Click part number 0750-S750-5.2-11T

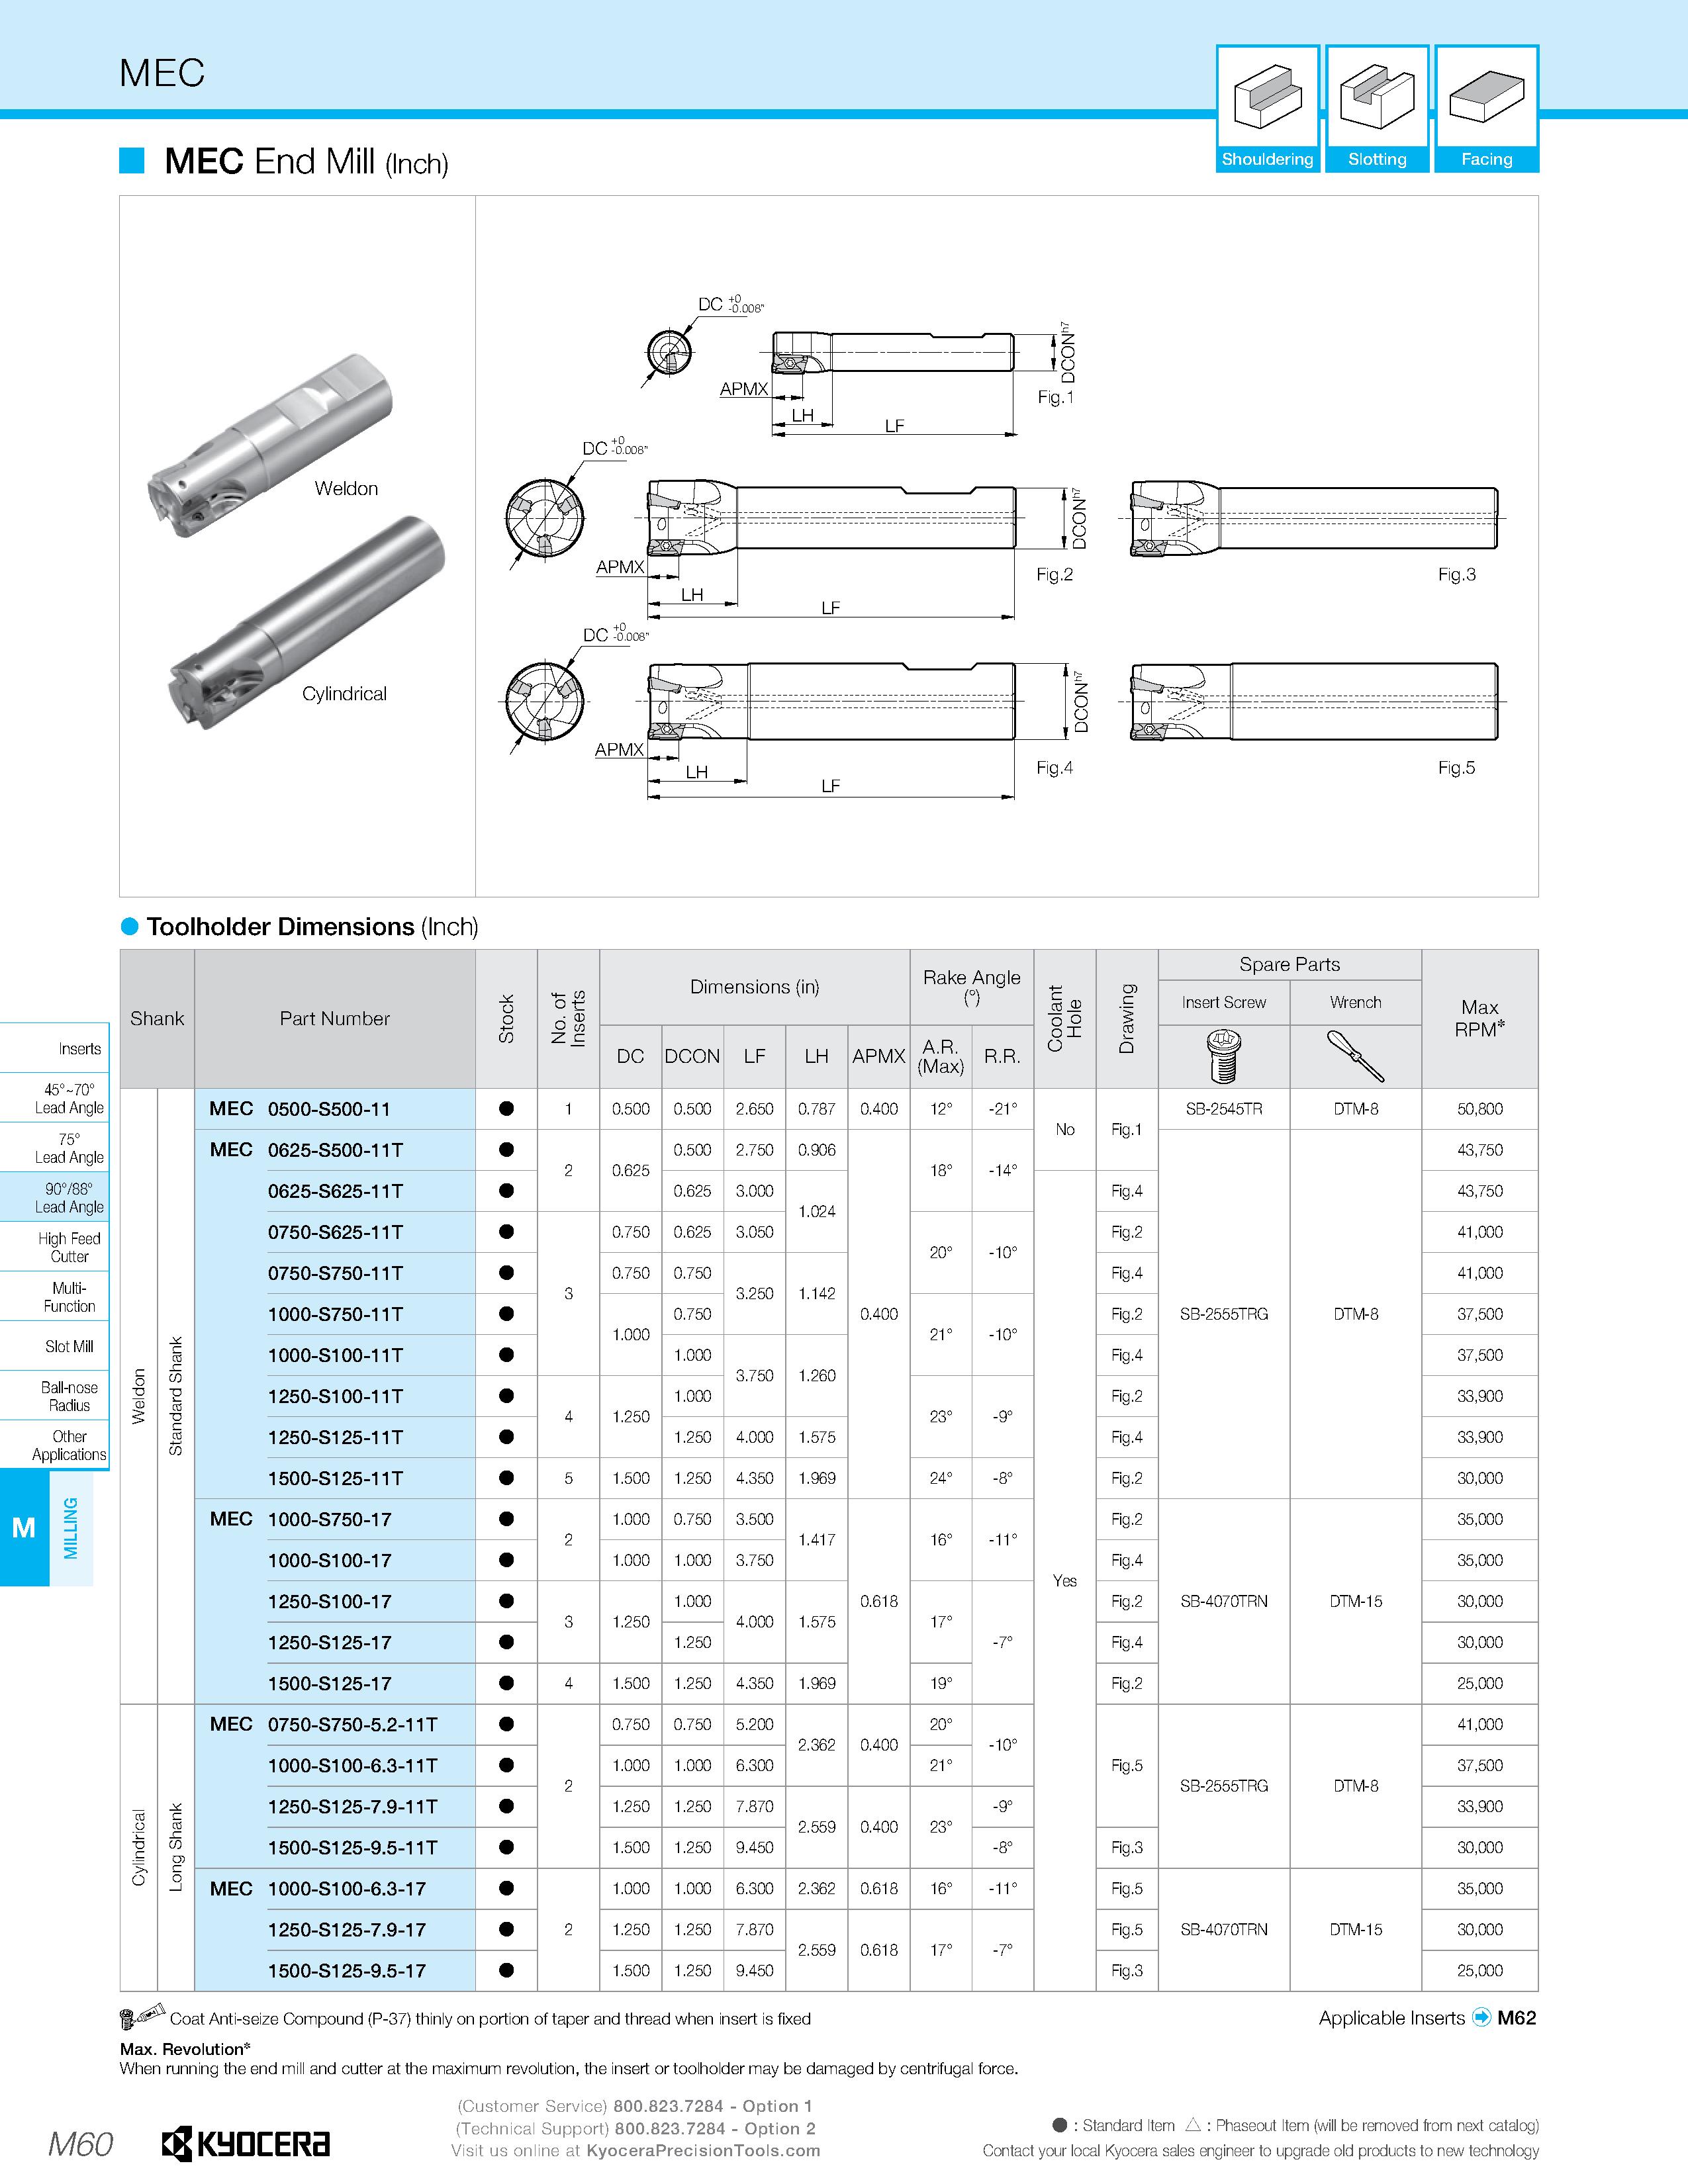[x=352, y=1724]
